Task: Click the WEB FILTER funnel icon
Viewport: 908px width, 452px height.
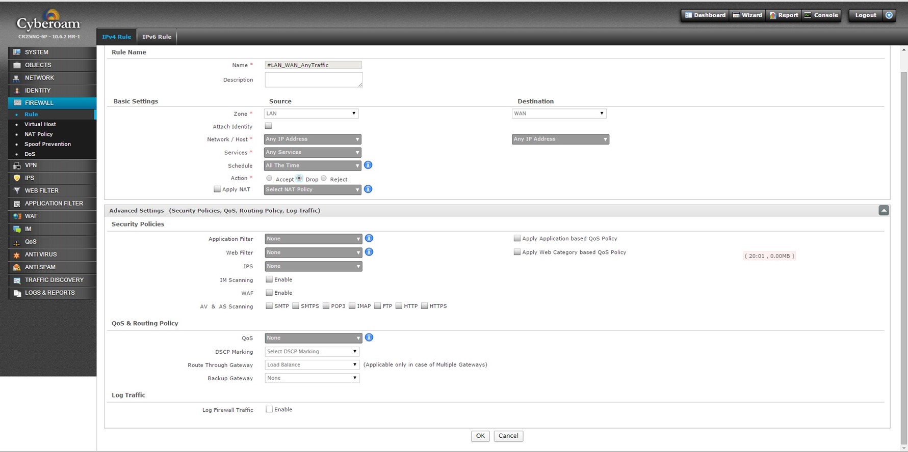Action: point(17,191)
